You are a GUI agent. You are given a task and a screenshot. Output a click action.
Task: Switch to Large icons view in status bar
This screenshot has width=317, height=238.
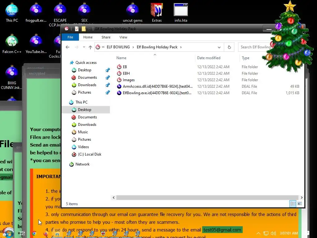pos(300,204)
